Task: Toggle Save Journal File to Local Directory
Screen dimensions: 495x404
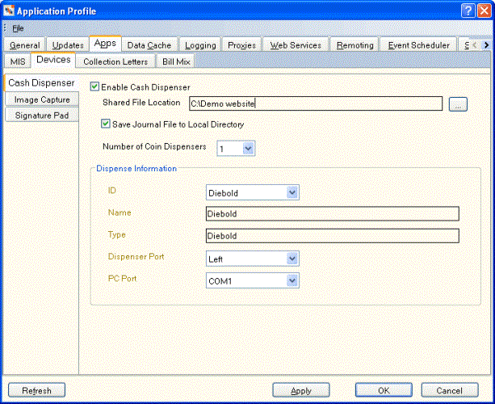Action: [106, 124]
